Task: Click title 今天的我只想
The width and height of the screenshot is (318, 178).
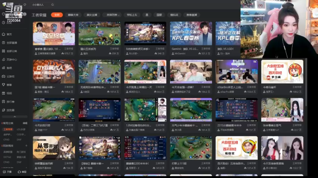Action: coord(43,125)
